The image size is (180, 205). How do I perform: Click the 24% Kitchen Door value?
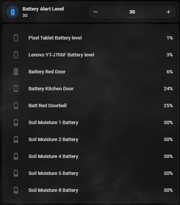point(168,89)
